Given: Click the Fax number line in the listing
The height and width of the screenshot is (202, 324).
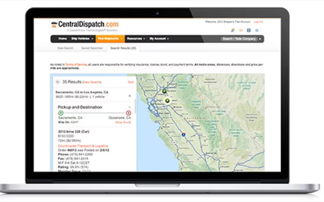Looking at the screenshot, I should [73, 159].
